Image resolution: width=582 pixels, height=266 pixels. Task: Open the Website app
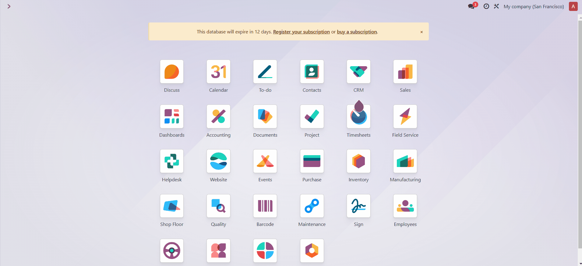[x=218, y=161]
